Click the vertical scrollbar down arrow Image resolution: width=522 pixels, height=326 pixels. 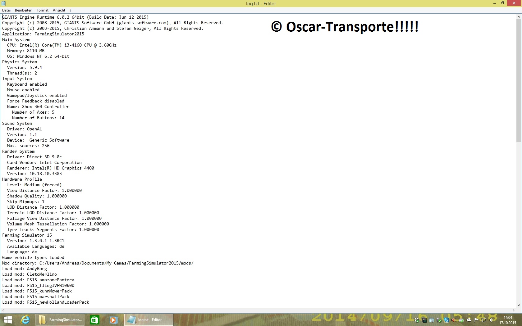[x=519, y=305]
